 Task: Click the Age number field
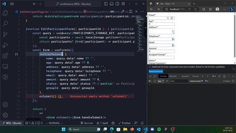point(162,24)
